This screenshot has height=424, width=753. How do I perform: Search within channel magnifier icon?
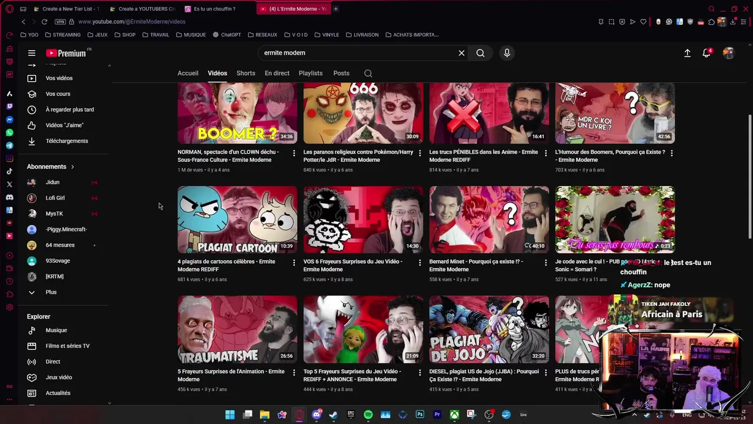368,74
